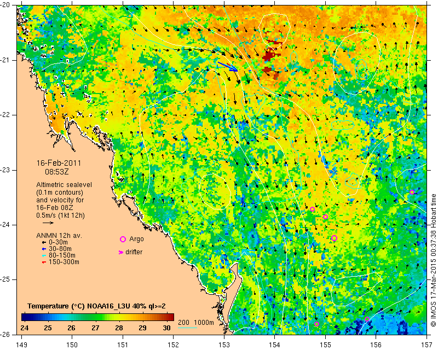Click the longitude axis label '149'

point(22,345)
